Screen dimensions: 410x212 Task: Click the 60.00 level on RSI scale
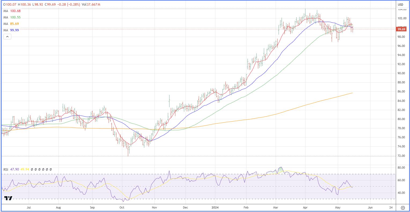click(x=401, y=180)
